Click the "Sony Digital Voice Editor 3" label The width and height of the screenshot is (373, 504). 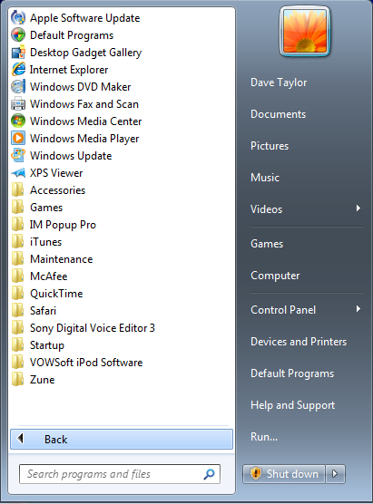tap(93, 328)
